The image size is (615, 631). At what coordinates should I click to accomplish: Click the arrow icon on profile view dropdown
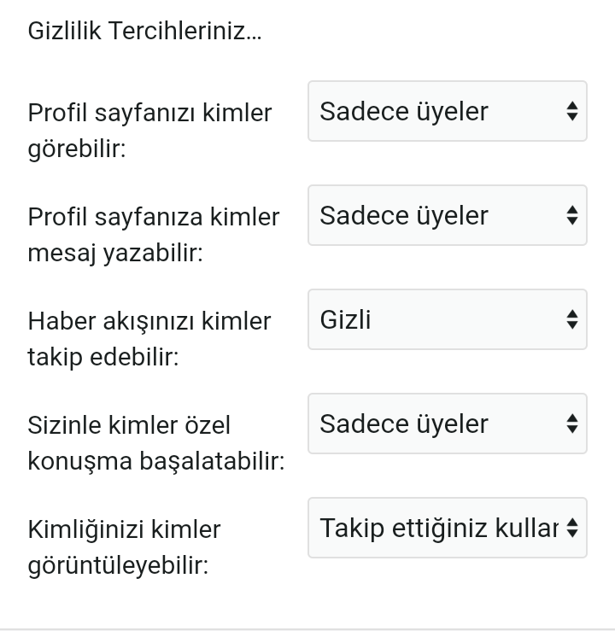coord(572,111)
